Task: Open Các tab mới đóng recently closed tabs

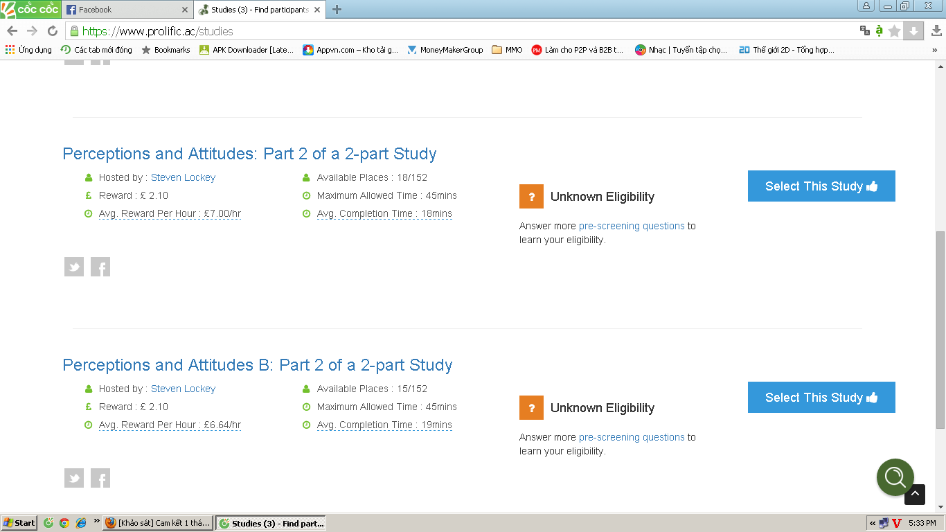Action: point(96,50)
